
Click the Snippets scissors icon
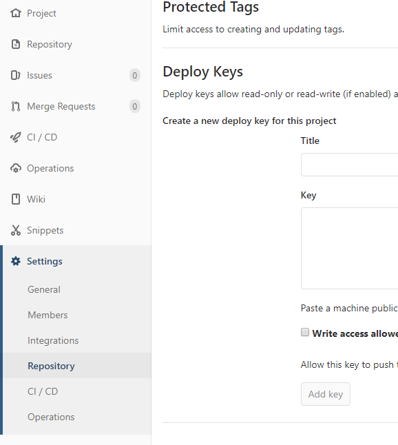(16, 230)
